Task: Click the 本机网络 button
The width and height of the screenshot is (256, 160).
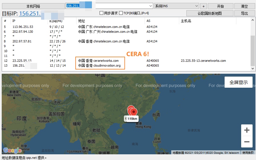Action: [33, 6]
